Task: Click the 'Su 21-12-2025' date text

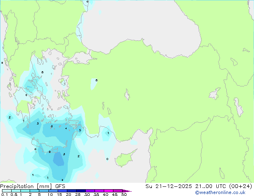Action: click(169, 186)
